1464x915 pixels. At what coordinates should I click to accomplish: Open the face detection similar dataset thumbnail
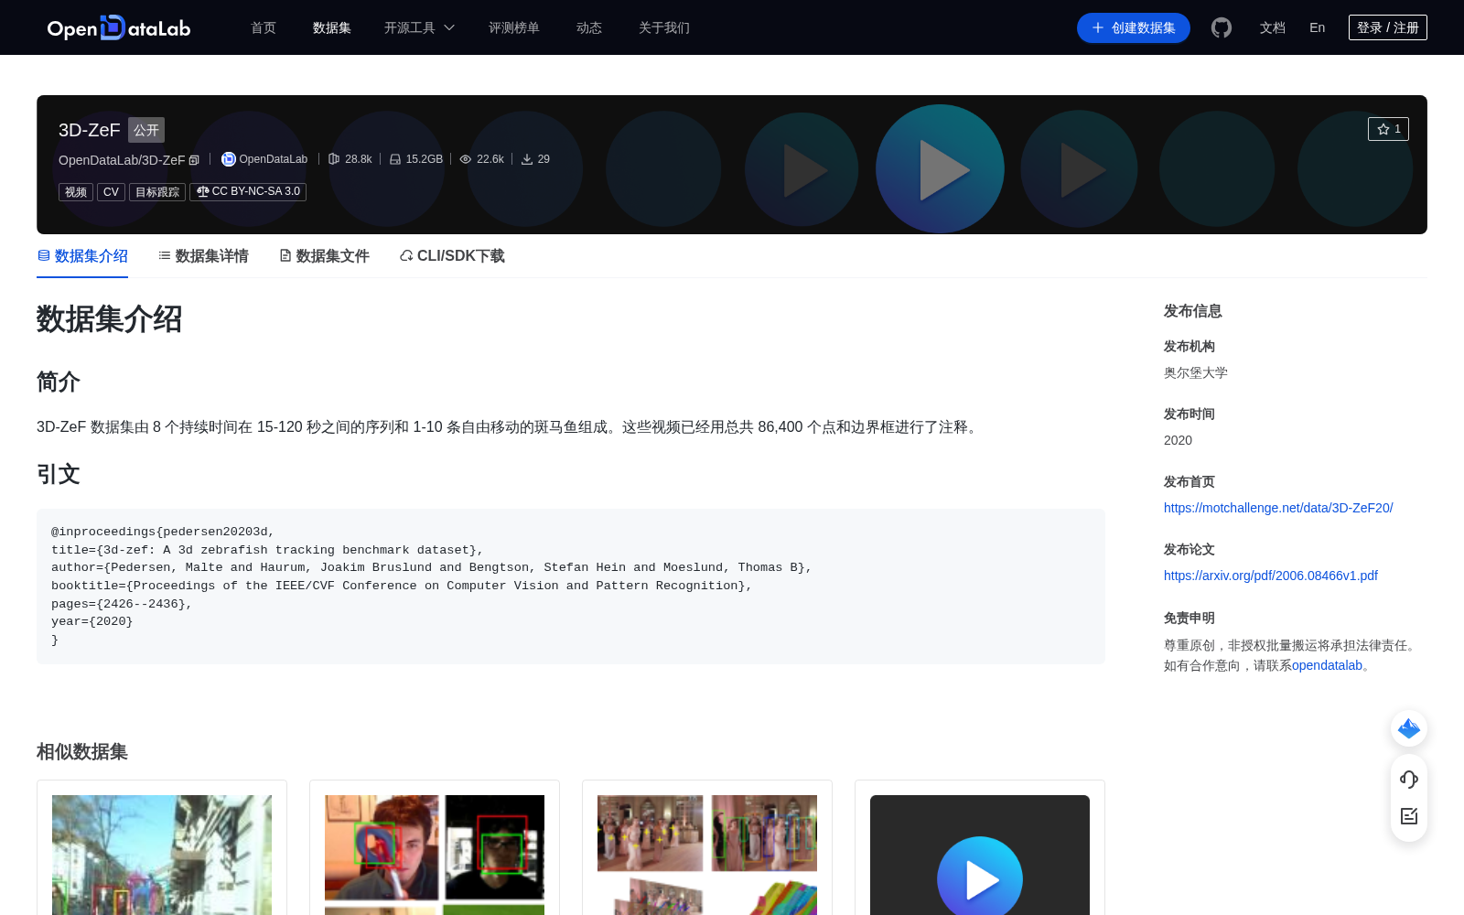tap(435, 855)
